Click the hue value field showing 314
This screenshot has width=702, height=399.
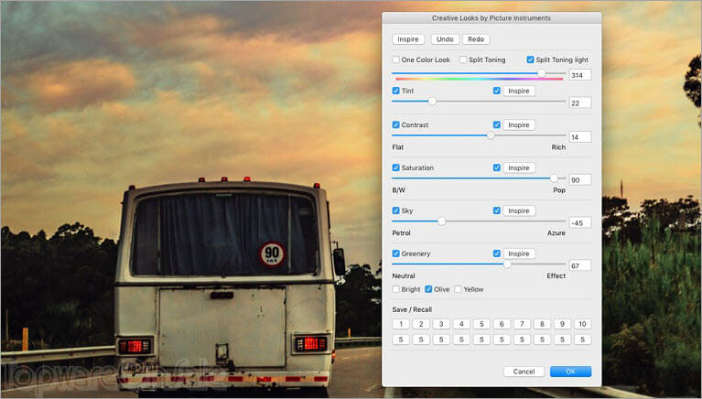580,75
